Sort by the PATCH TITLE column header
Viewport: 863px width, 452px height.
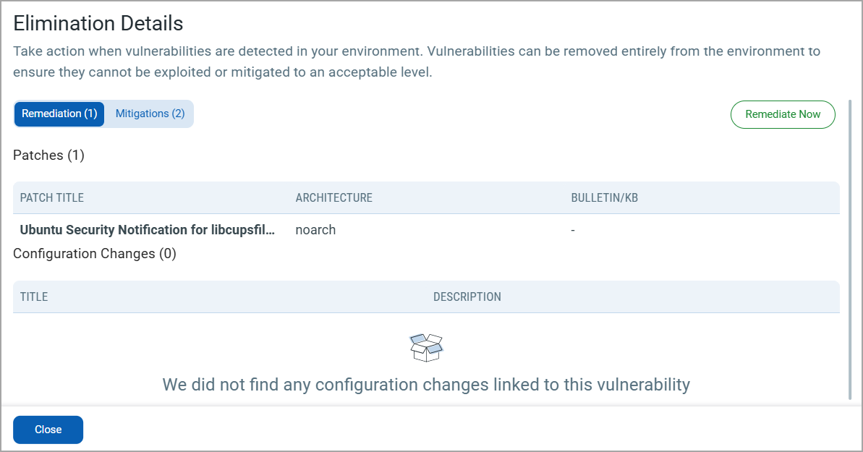point(52,198)
